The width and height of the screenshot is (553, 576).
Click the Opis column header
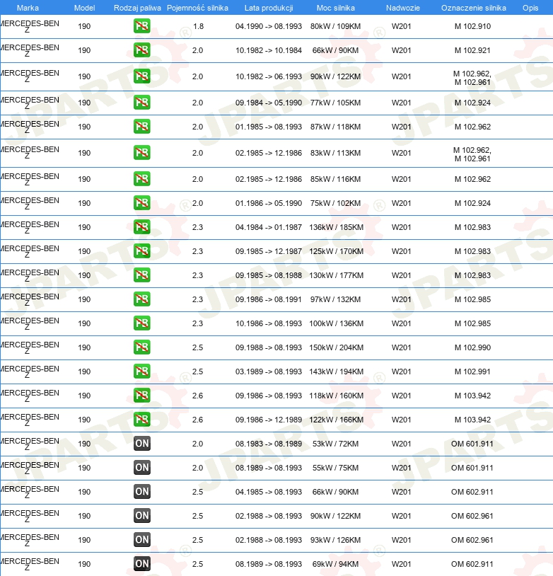530,8
